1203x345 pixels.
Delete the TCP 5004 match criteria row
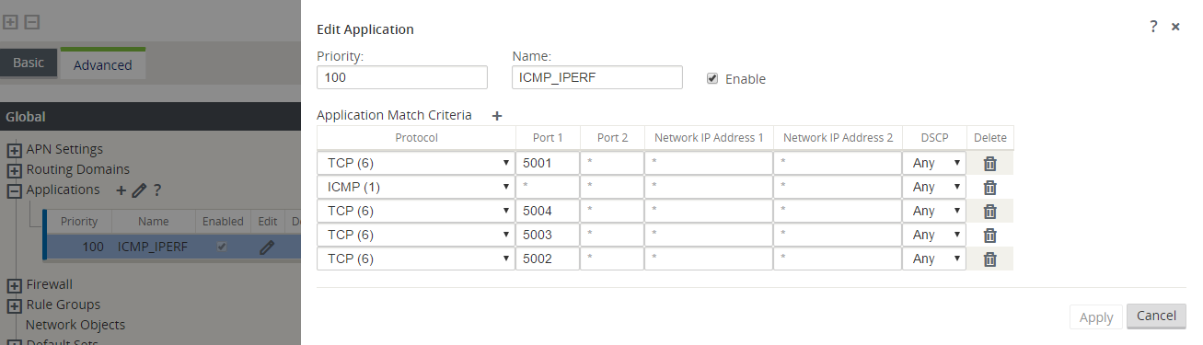click(990, 212)
